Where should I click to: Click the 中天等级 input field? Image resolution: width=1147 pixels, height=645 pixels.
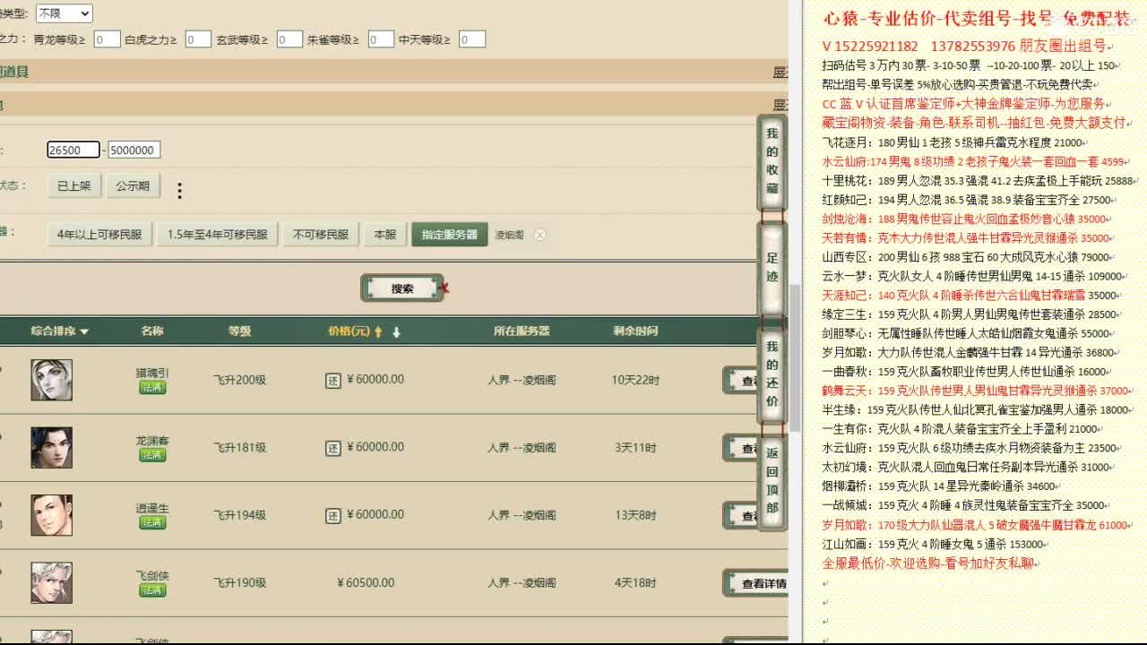point(472,39)
